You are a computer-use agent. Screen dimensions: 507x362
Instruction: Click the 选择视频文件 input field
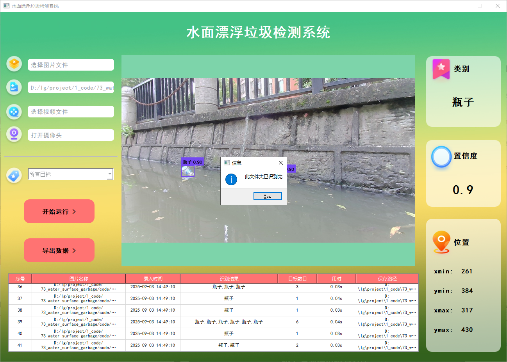[x=71, y=112]
